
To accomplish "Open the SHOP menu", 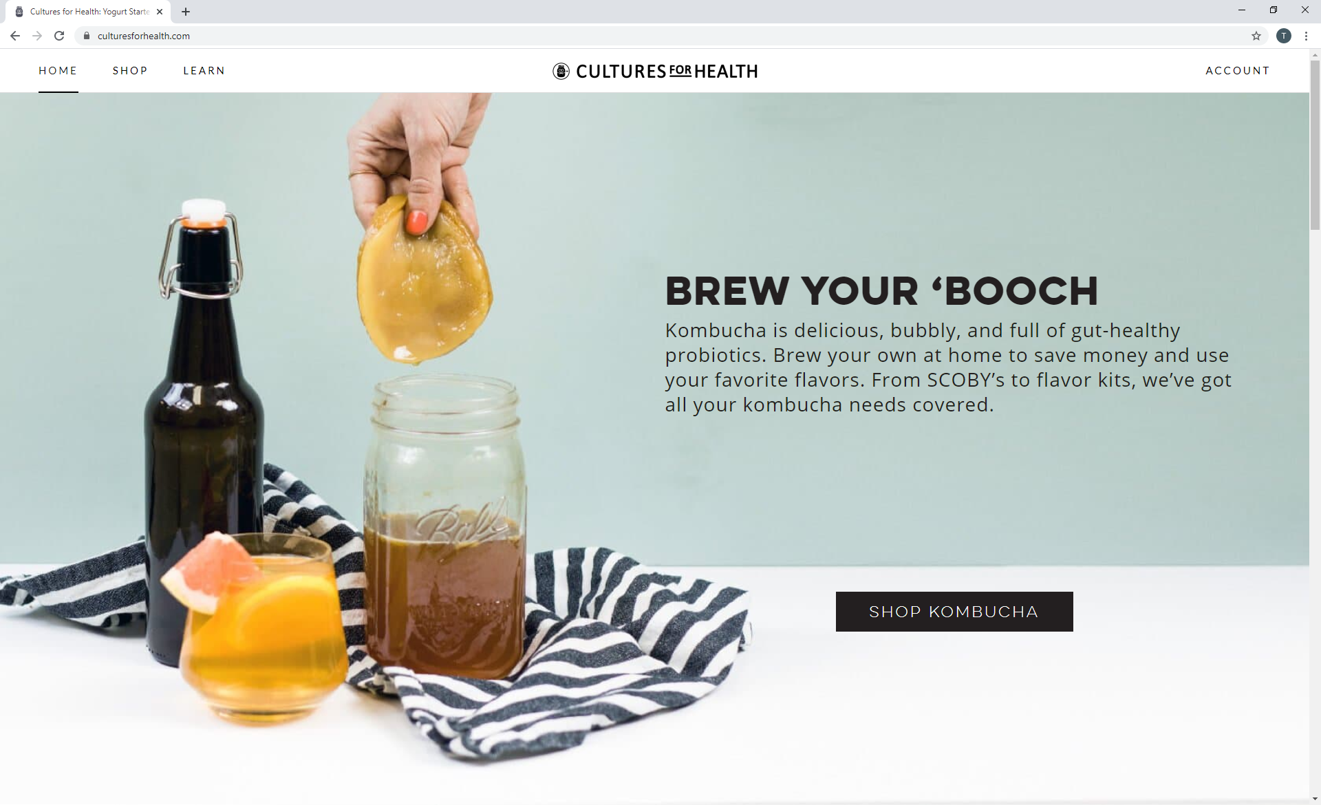I will (130, 71).
